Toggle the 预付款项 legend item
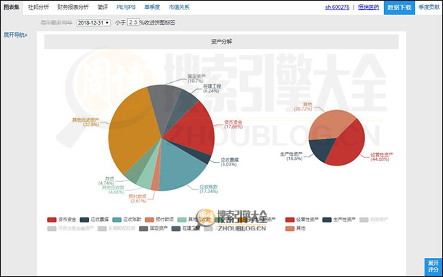 coord(159,220)
